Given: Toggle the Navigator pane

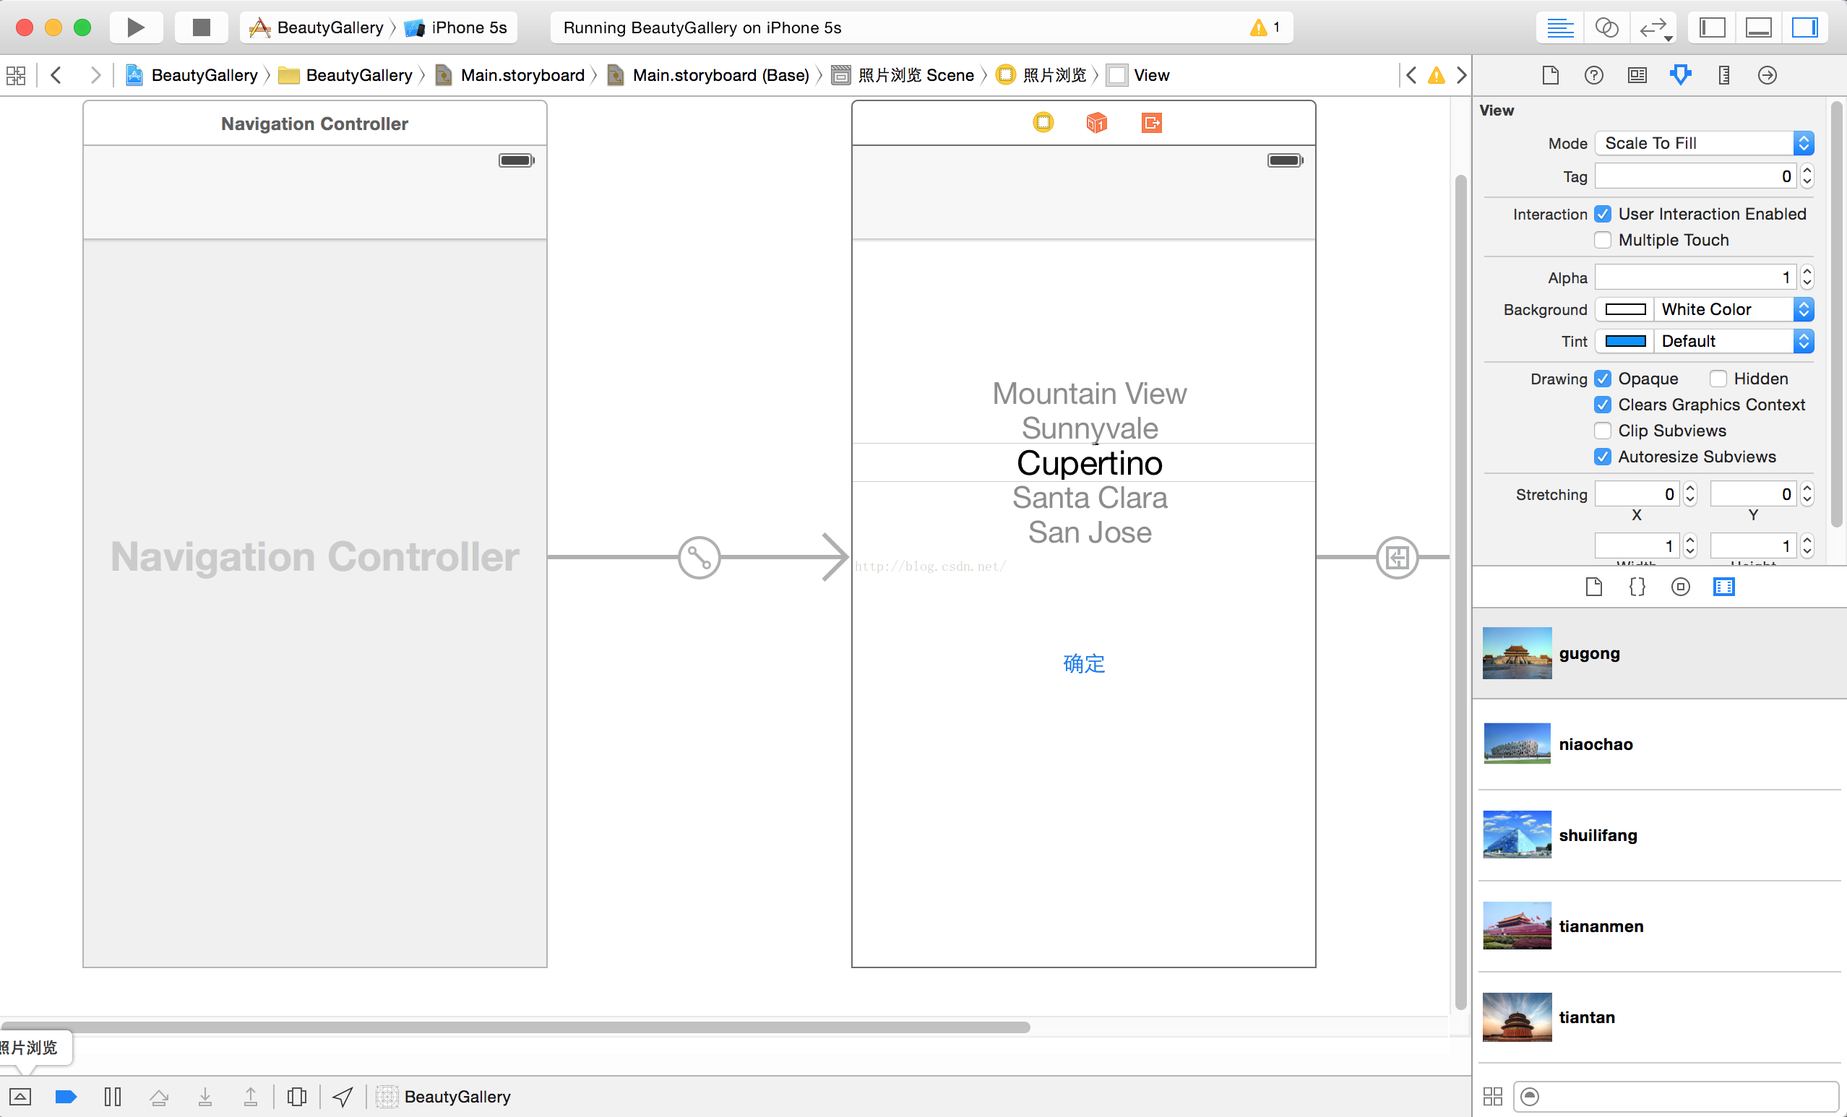Looking at the screenshot, I should pos(1712,27).
